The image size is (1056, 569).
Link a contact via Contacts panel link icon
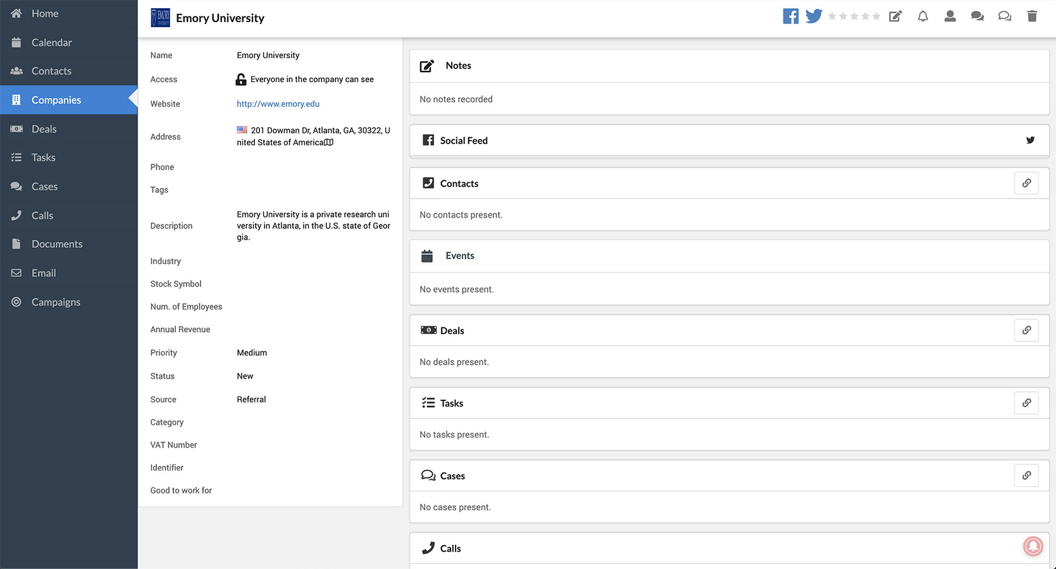(1026, 183)
